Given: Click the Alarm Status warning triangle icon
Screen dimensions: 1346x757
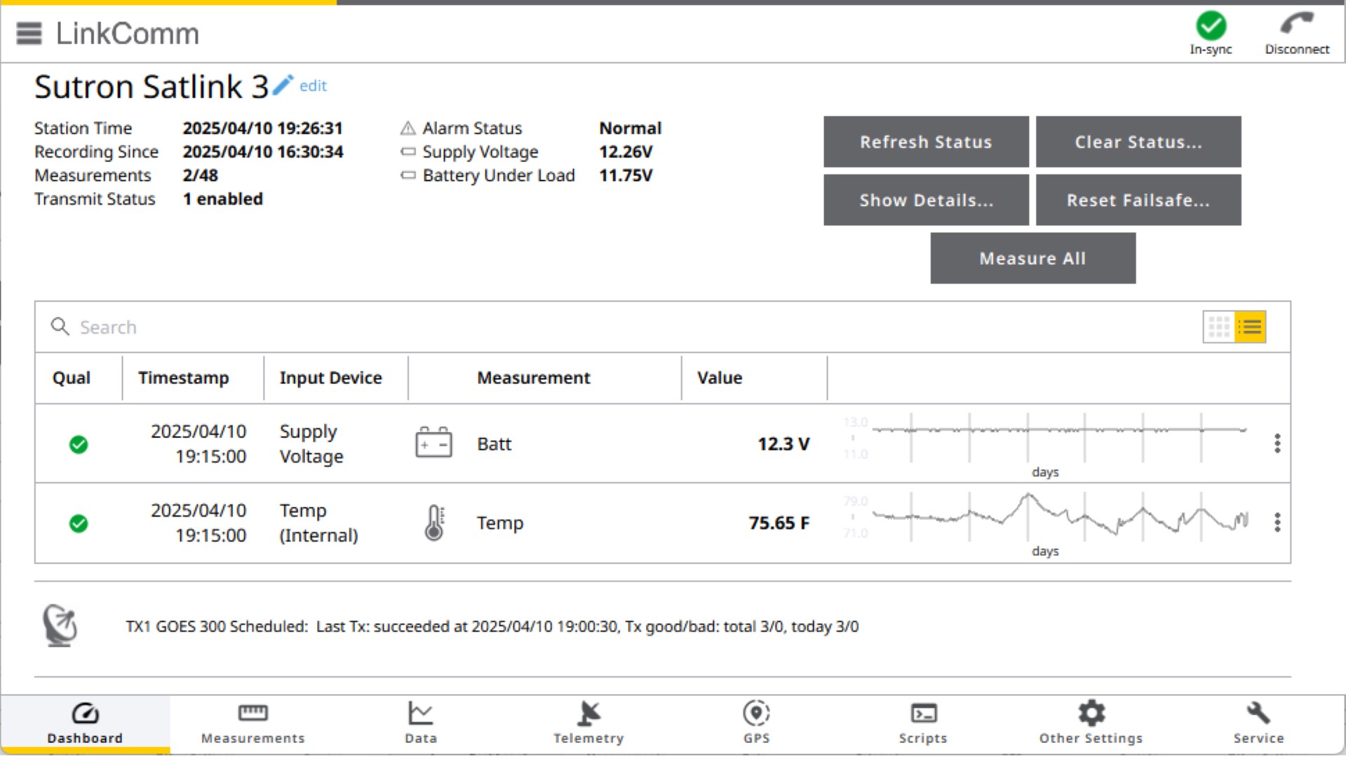Looking at the screenshot, I should click(408, 128).
